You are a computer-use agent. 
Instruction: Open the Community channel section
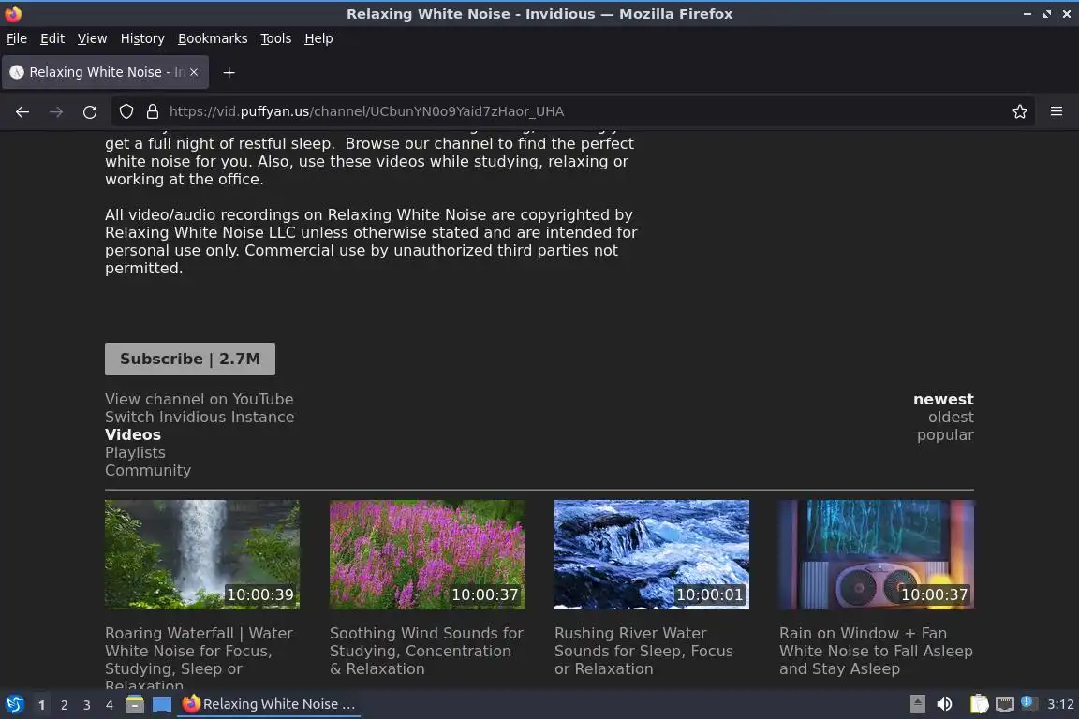148,471
